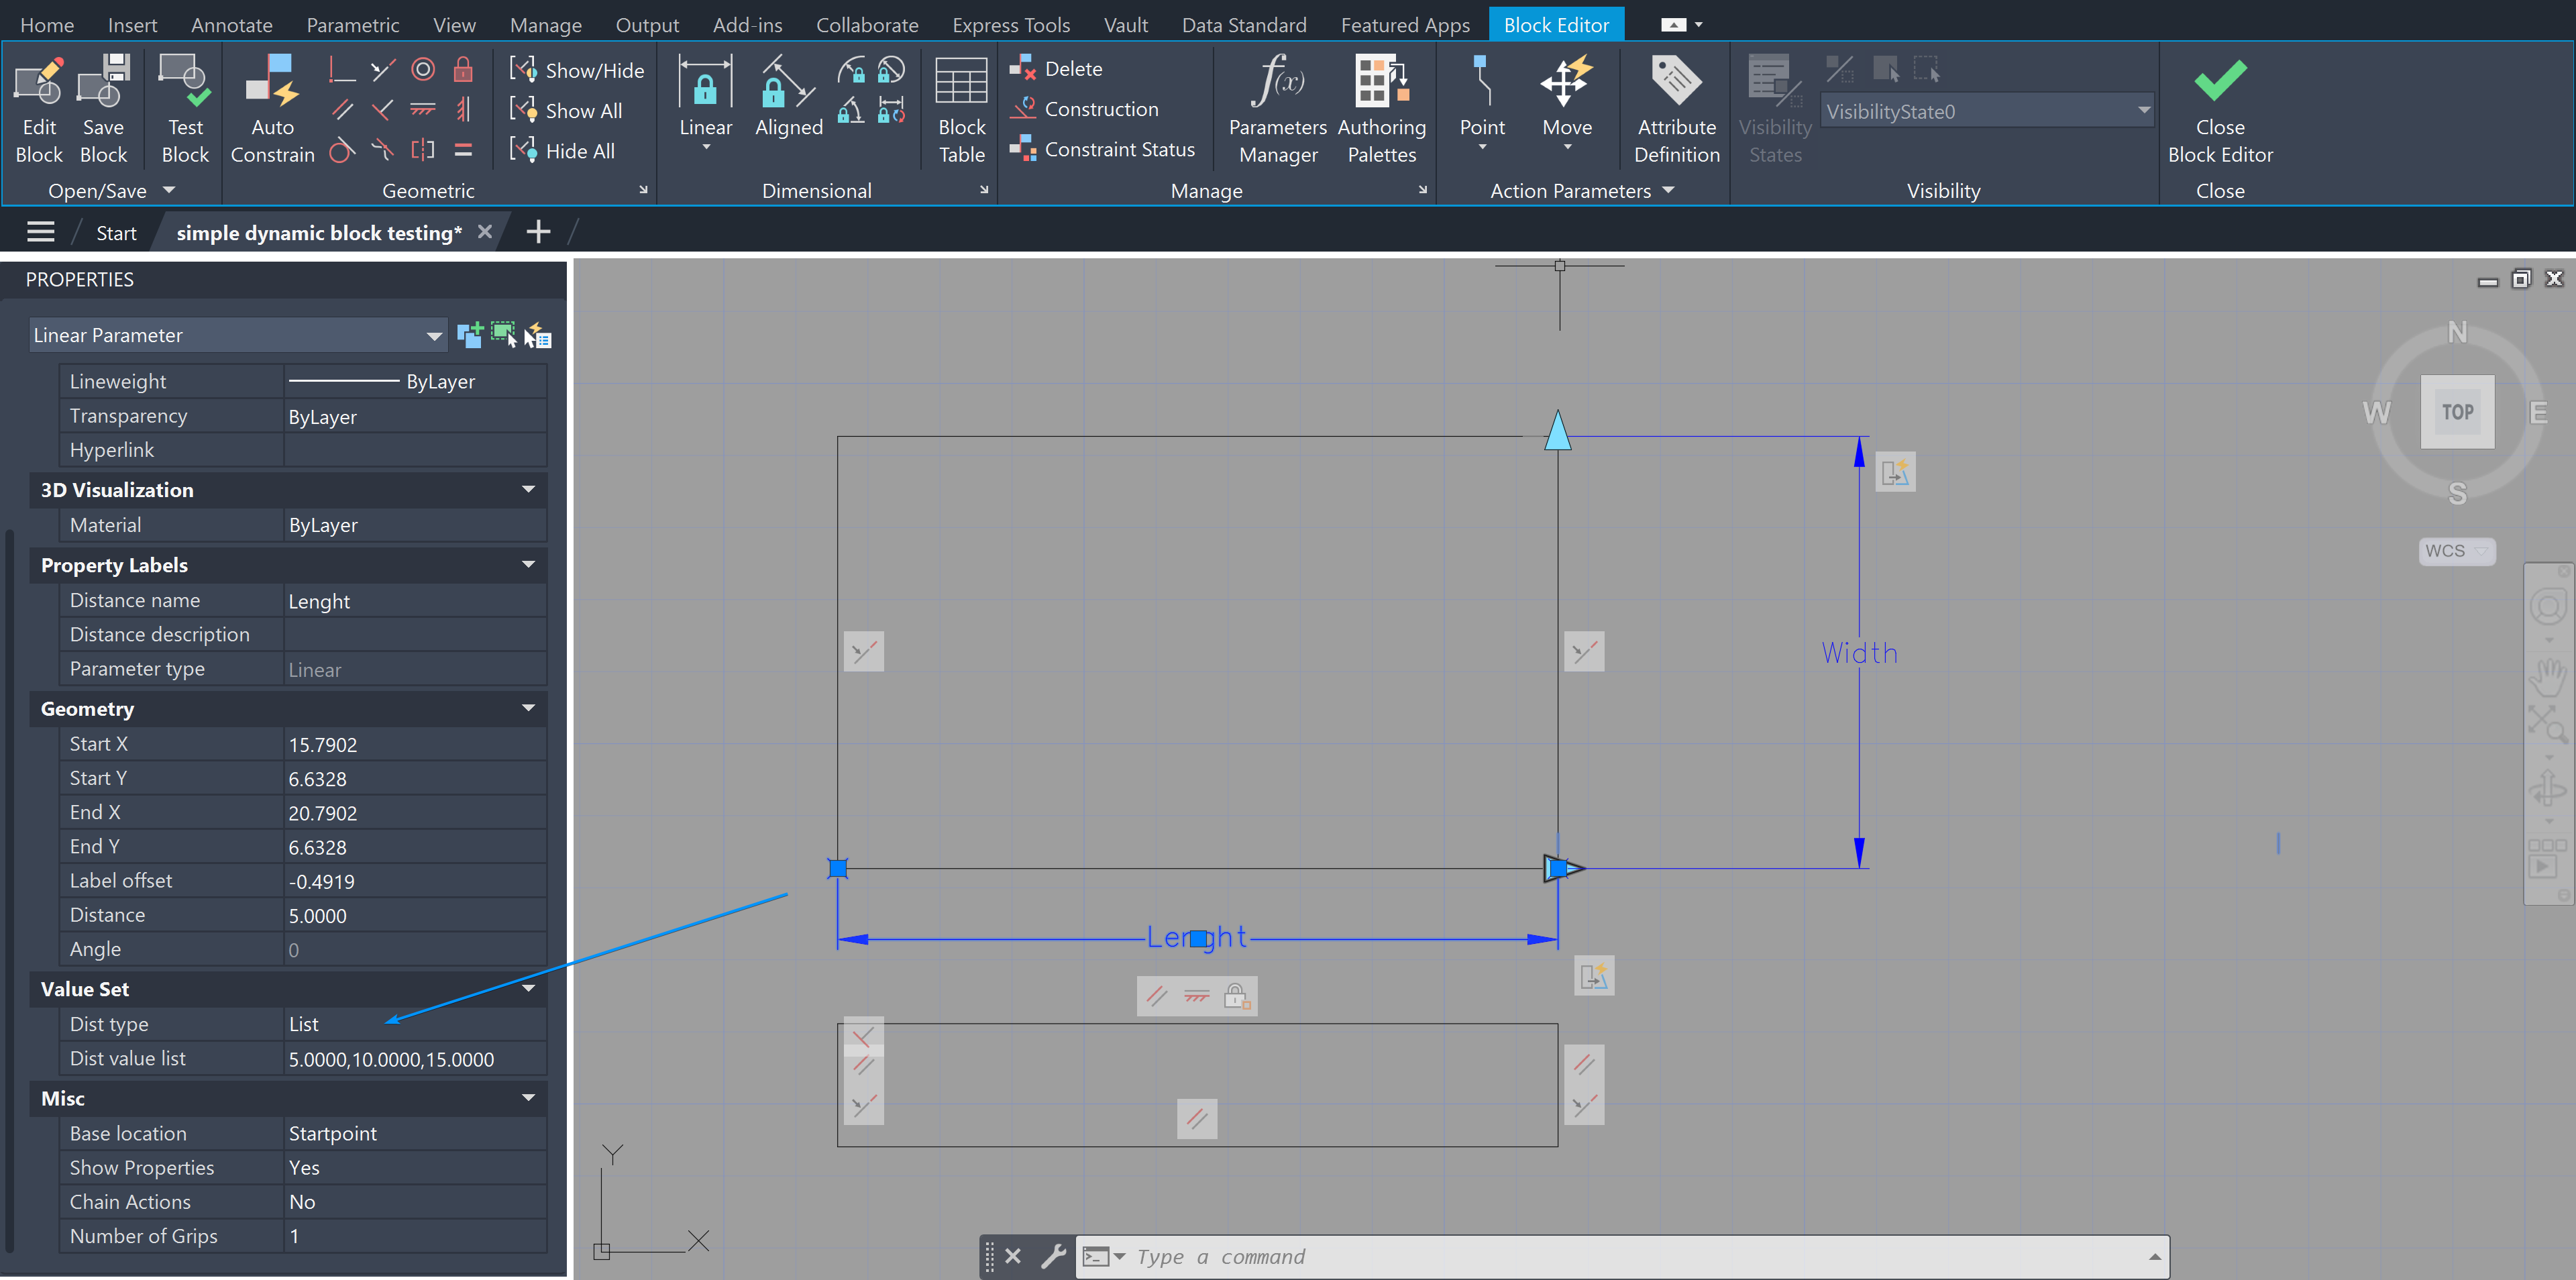Image resolution: width=2576 pixels, height=1280 pixels.
Task: Click the command line input field
Action: click(x=1600, y=1256)
